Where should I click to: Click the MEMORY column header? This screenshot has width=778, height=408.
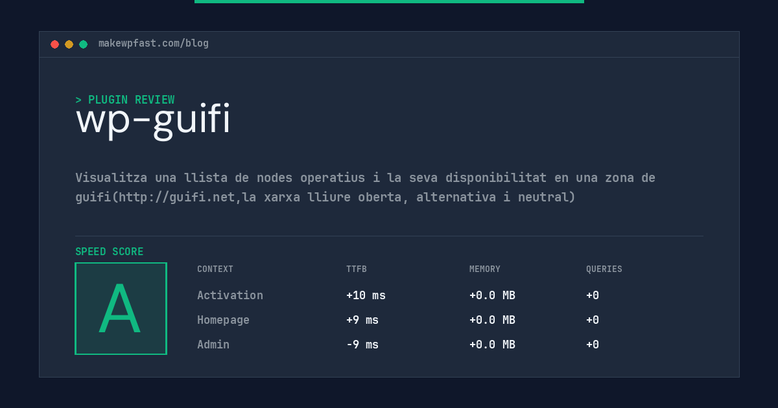[485, 269]
